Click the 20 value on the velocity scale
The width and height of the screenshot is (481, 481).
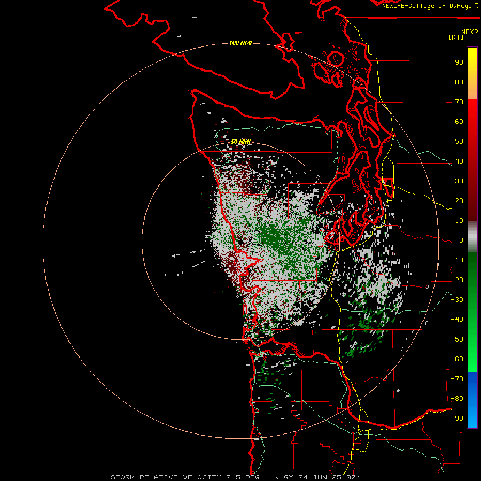(459, 201)
